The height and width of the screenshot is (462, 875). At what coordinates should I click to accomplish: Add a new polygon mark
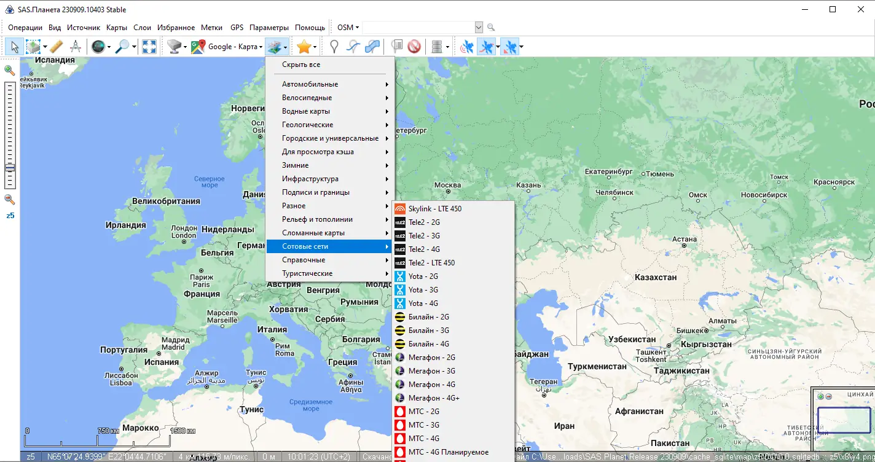click(372, 46)
